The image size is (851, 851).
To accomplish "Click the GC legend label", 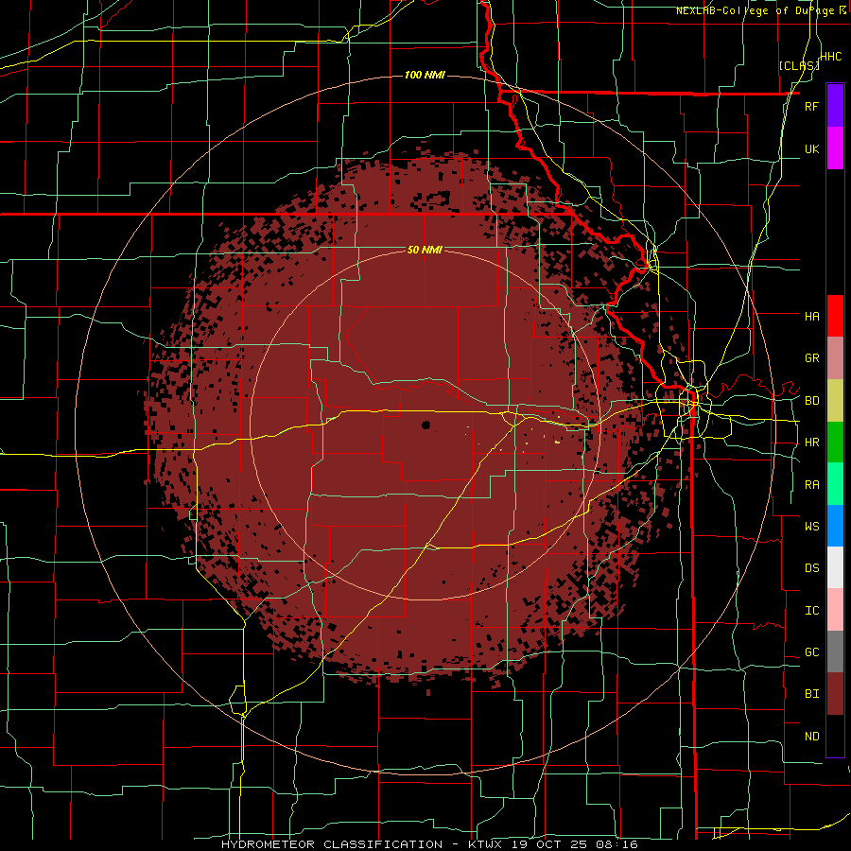I will (811, 651).
